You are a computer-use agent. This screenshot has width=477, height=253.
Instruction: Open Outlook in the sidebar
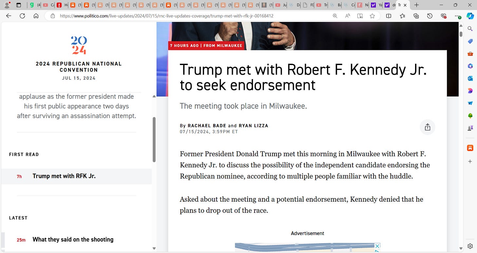[x=470, y=78]
